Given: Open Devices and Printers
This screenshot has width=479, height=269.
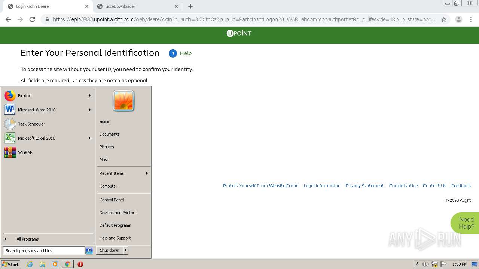Looking at the screenshot, I should pos(118,213).
